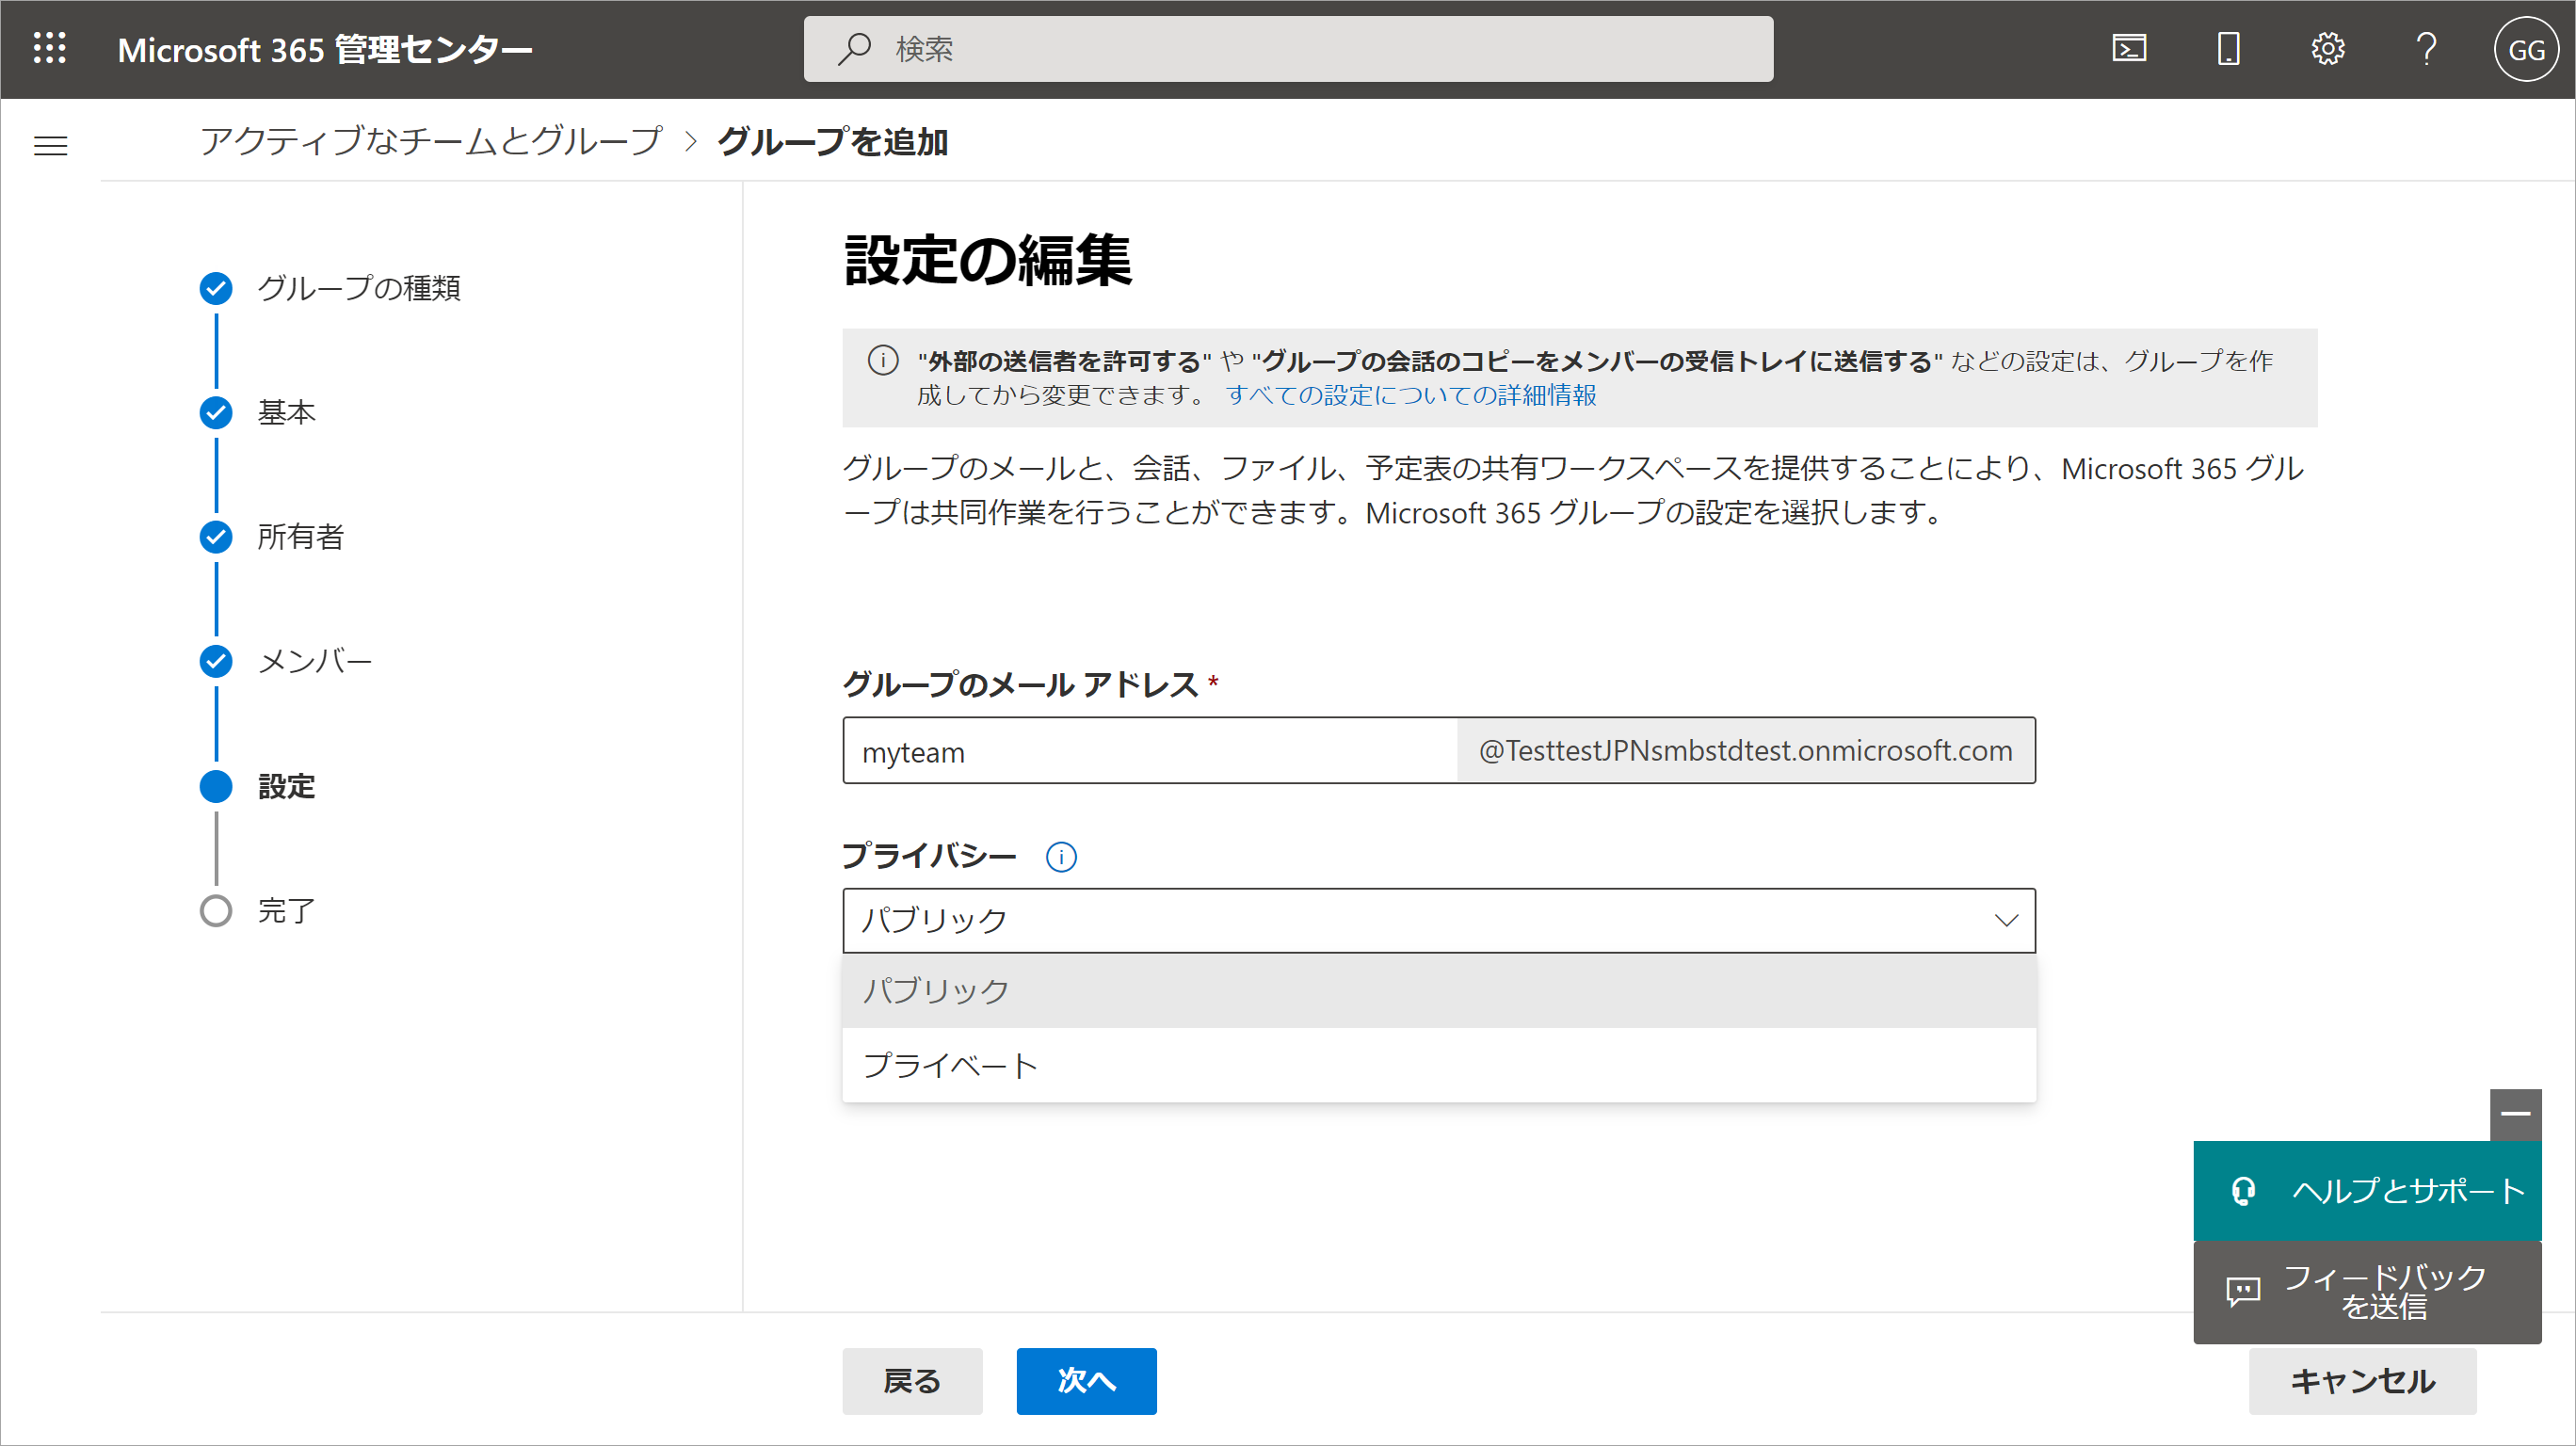Click the Microsoft 365 管理センター title
Viewport: 2576px width, 1446px height.
[325, 49]
